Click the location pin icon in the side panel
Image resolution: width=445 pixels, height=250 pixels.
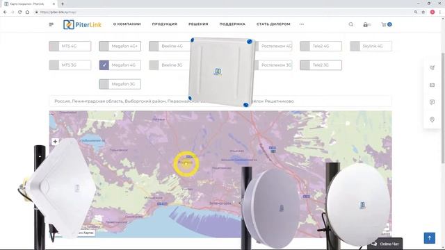tap(432, 119)
